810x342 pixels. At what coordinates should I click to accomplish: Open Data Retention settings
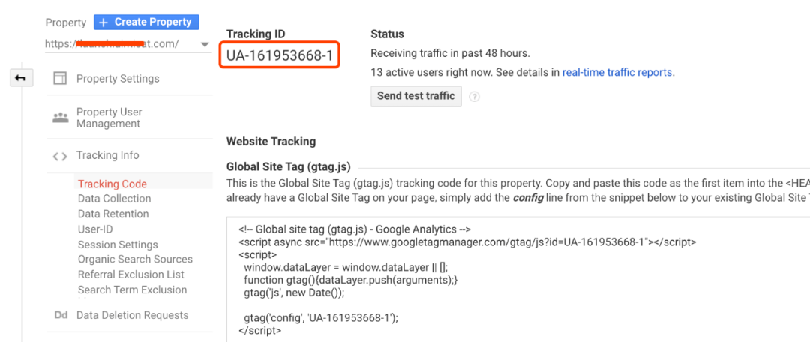pyautogui.click(x=113, y=214)
